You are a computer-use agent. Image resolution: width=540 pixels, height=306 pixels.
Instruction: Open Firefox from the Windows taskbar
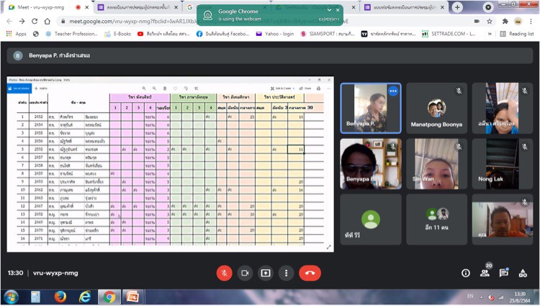[x=60, y=297]
